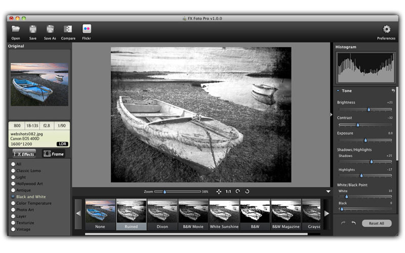The width and height of the screenshot is (405, 253).
Task: Choose the Save As toolbar icon
Action: coord(50,29)
